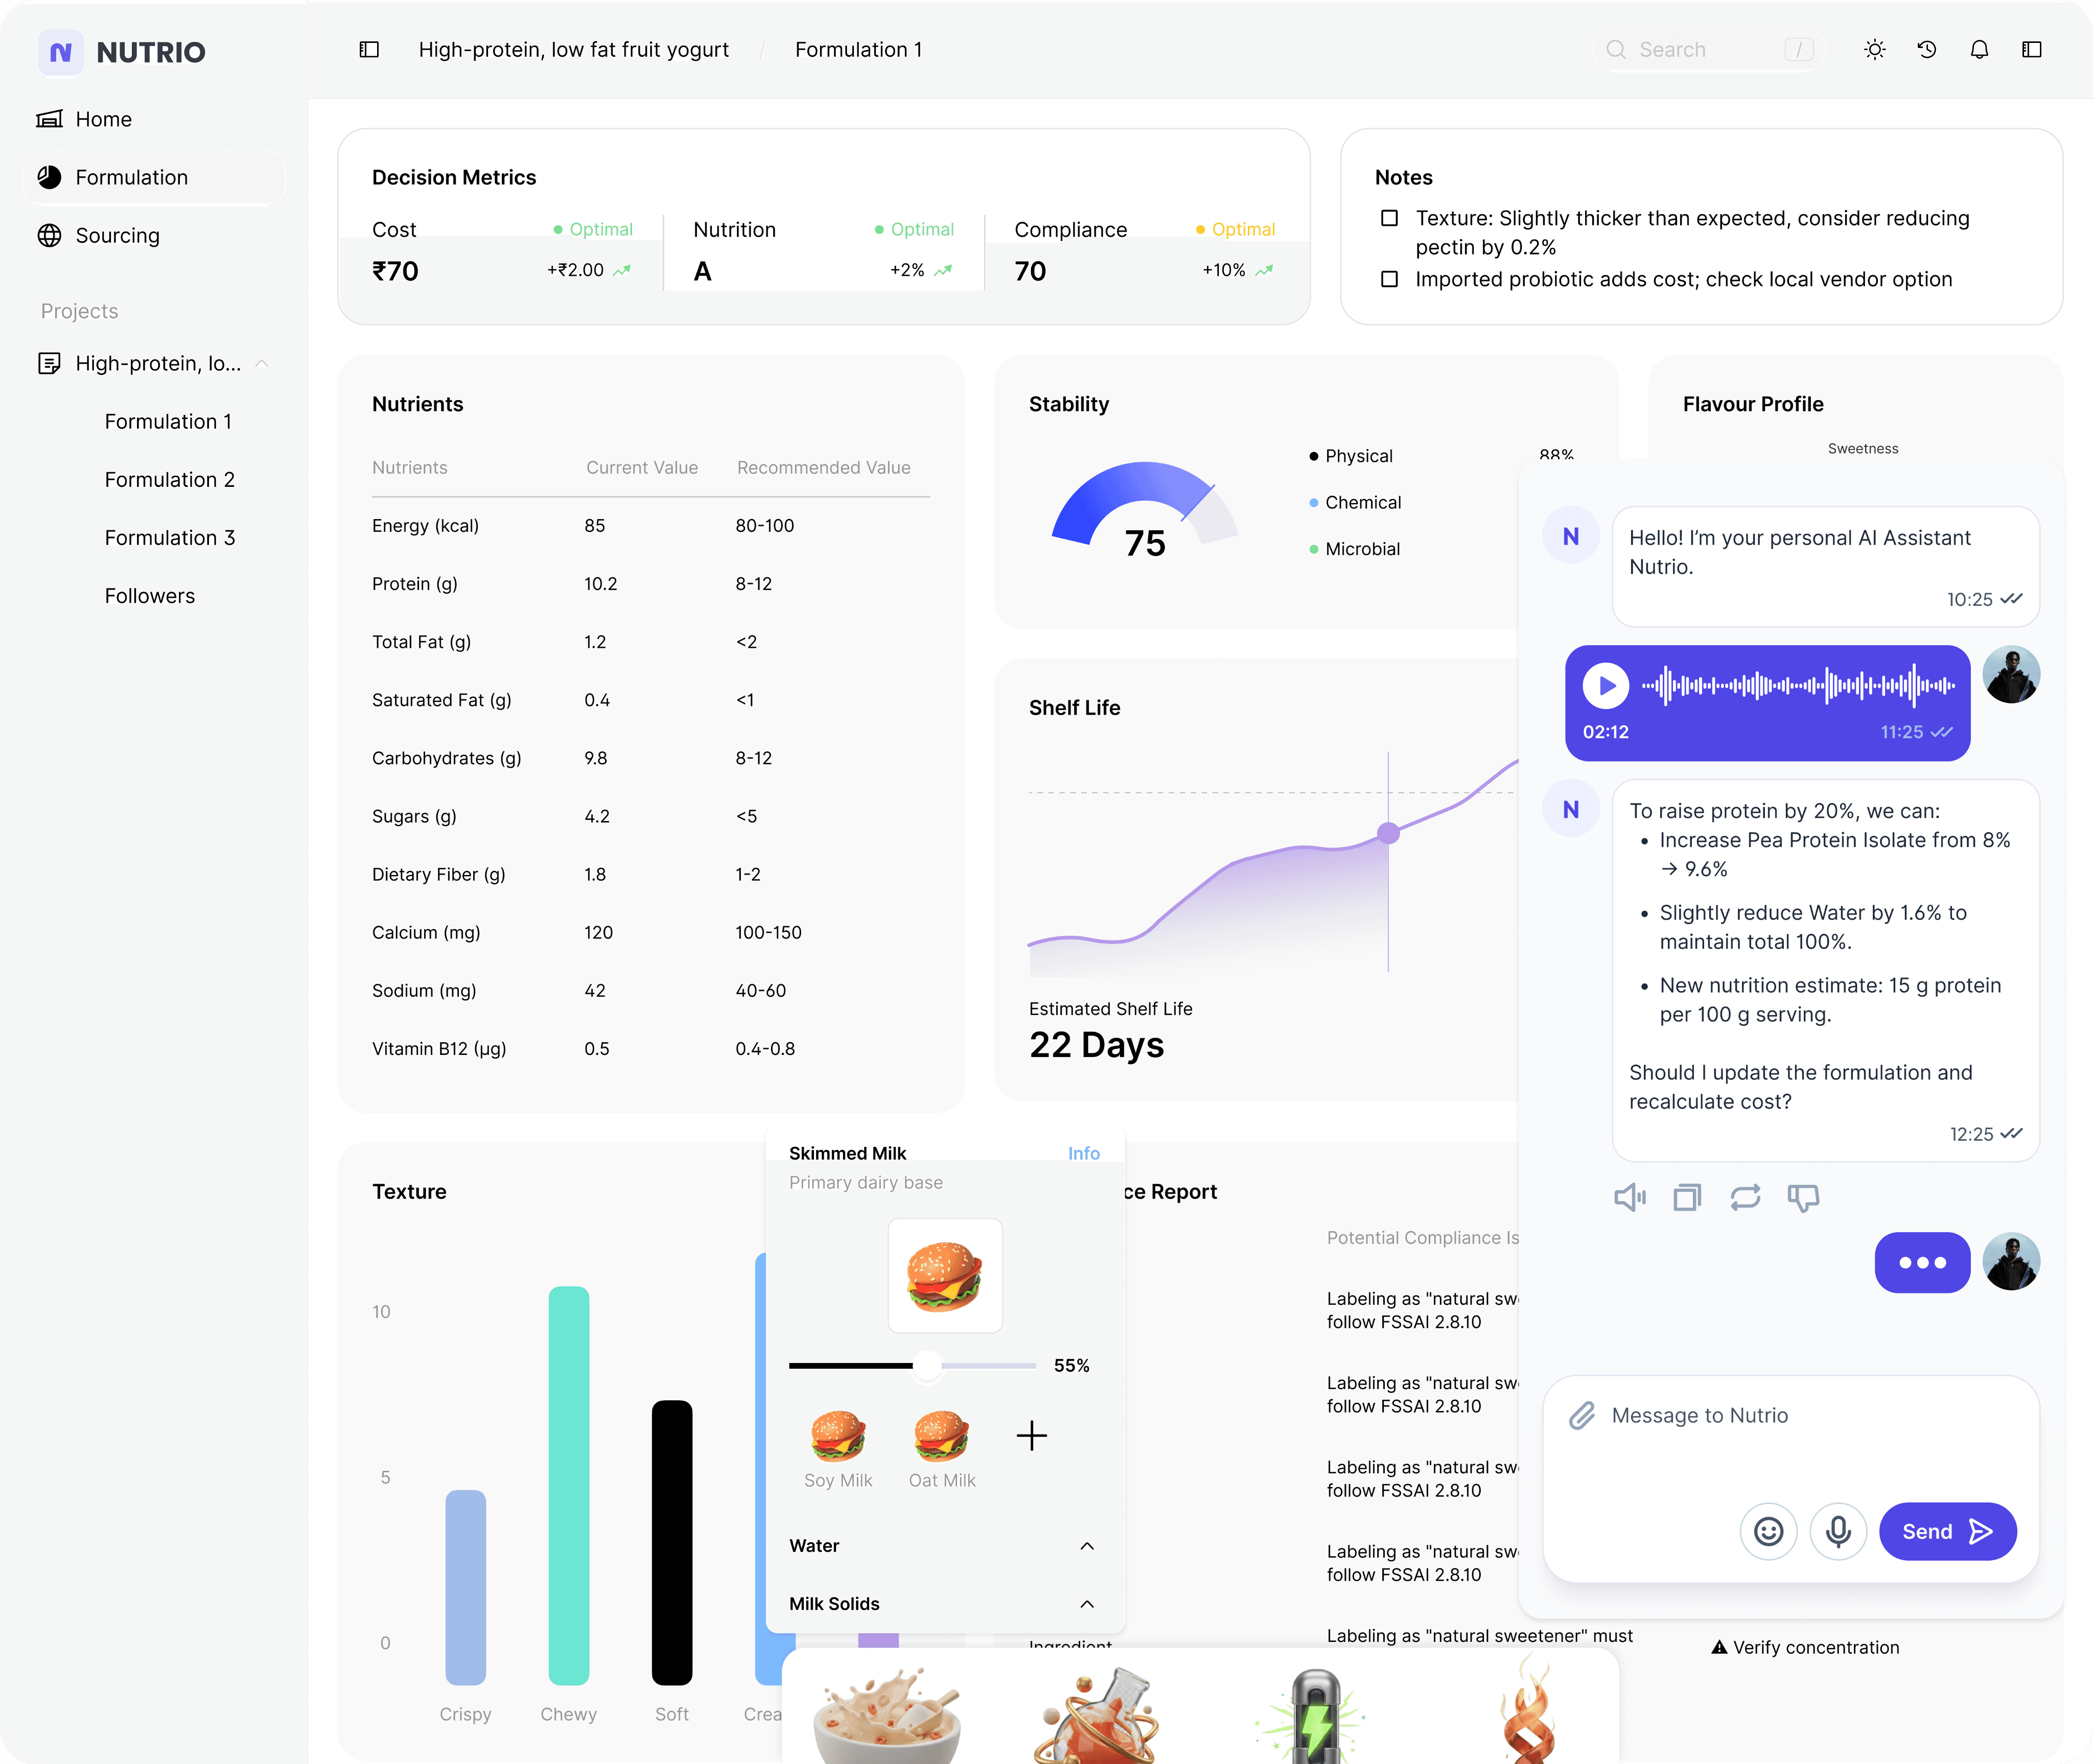The height and width of the screenshot is (1764, 2093).
Task: Open notifications bell icon
Action: pos(1978,50)
